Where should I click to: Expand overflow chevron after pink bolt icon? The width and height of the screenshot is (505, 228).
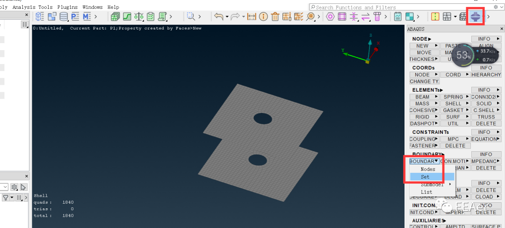(386, 16)
